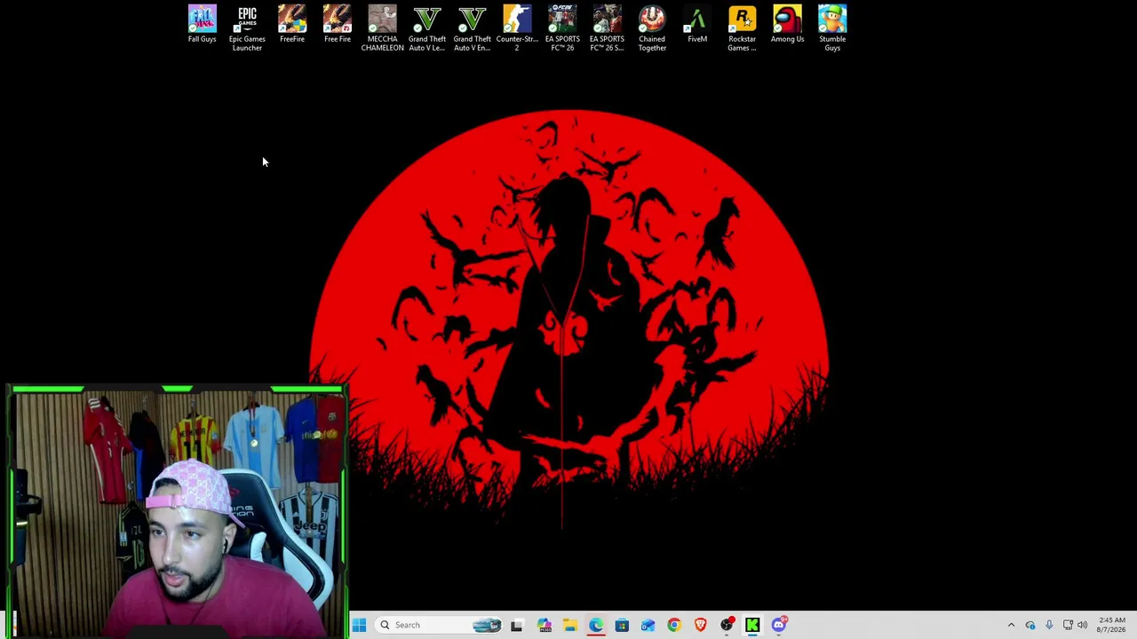1137x639 pixels.
Task: Open the Windows Start menu
Action: pyautogui.click(x=359, y=625)
